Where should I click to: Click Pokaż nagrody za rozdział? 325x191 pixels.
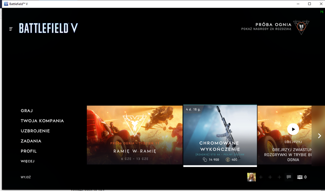pos(266,29)
